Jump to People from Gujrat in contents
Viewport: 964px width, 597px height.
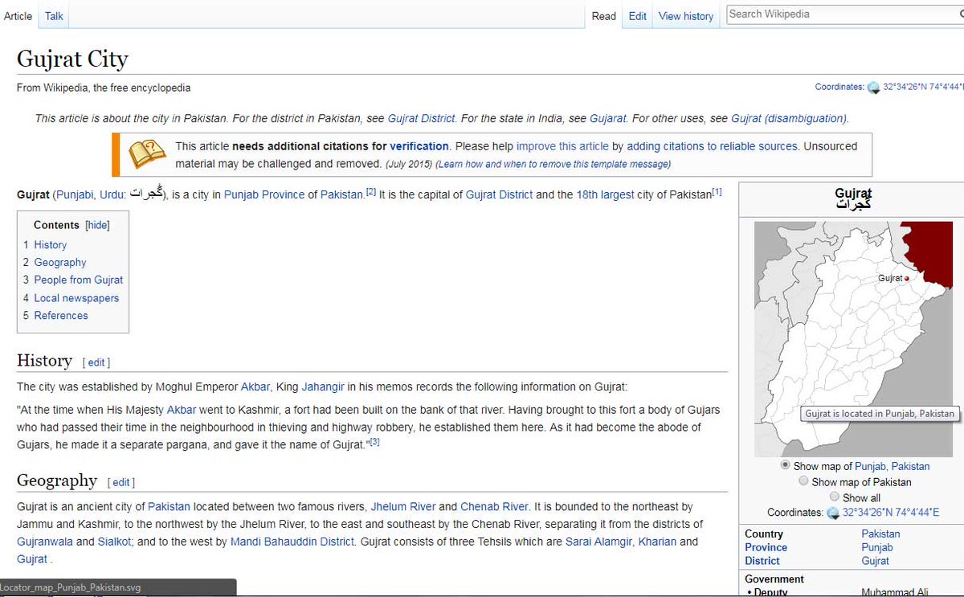tap(79, 280)
